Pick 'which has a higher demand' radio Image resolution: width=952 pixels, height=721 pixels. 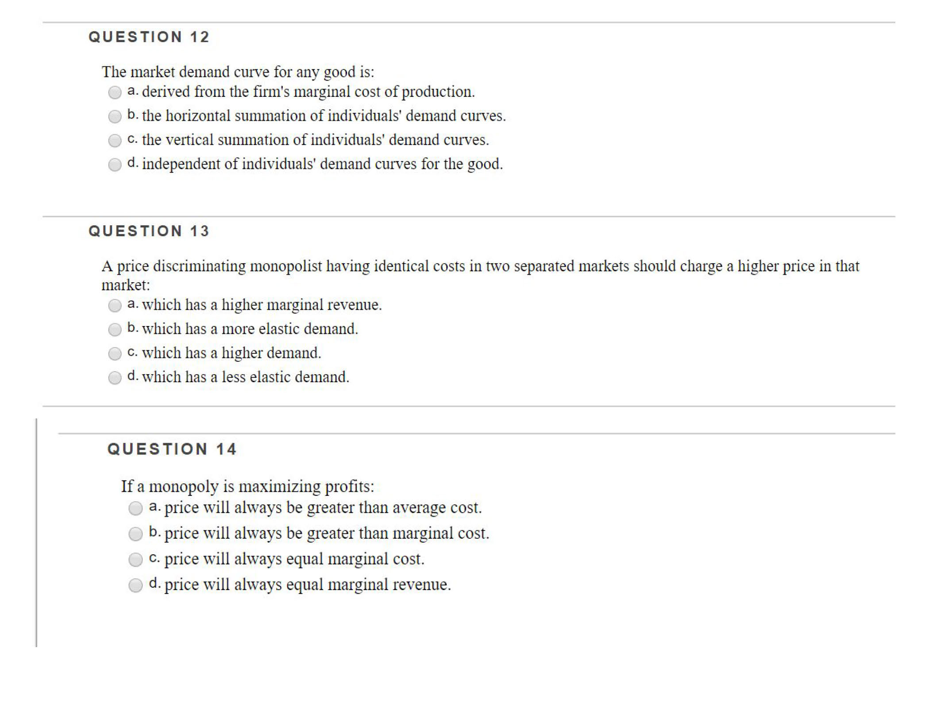(115, 353)
